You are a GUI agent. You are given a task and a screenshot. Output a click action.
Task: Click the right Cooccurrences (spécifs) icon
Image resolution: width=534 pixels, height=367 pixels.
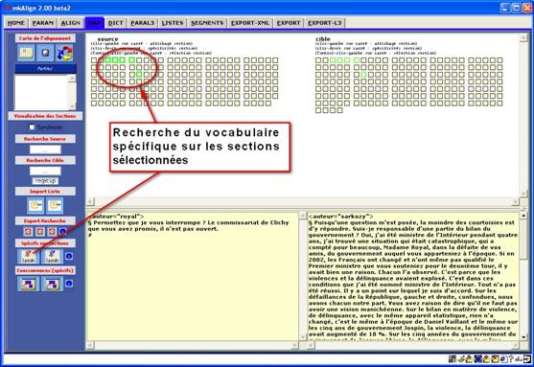52,284
